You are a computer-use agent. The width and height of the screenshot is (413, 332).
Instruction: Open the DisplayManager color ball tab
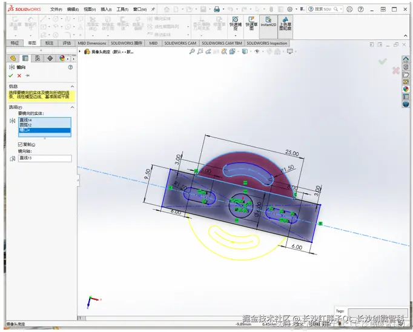coord(62,58)
